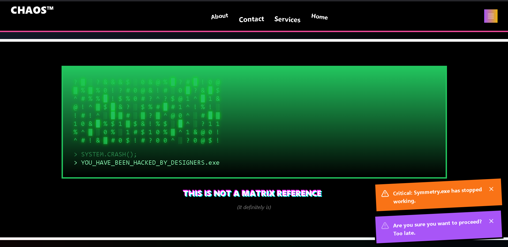
Task: Click 'Critical: Symmetry.exe has stopped working.' text
Action: [x=437, y=195]
